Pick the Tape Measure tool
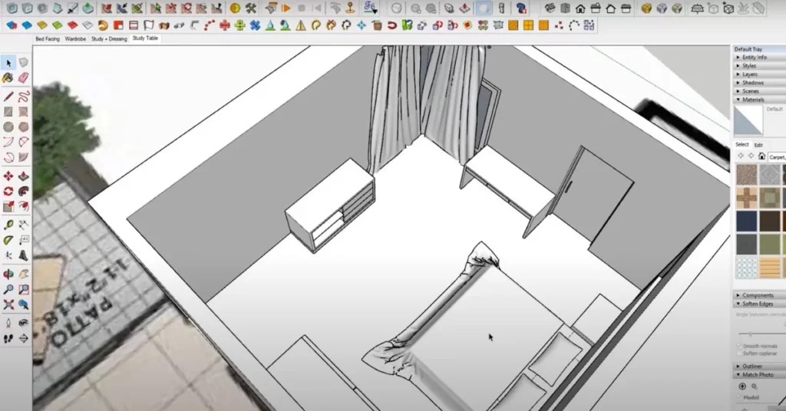 coord(8,225)
